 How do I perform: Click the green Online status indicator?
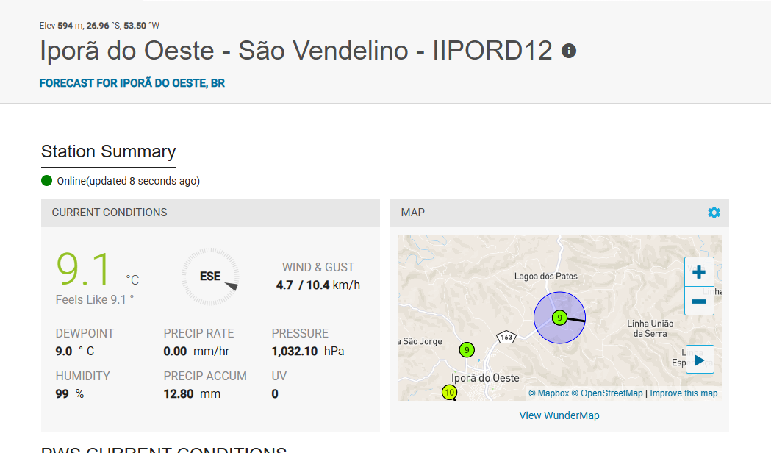47,181
